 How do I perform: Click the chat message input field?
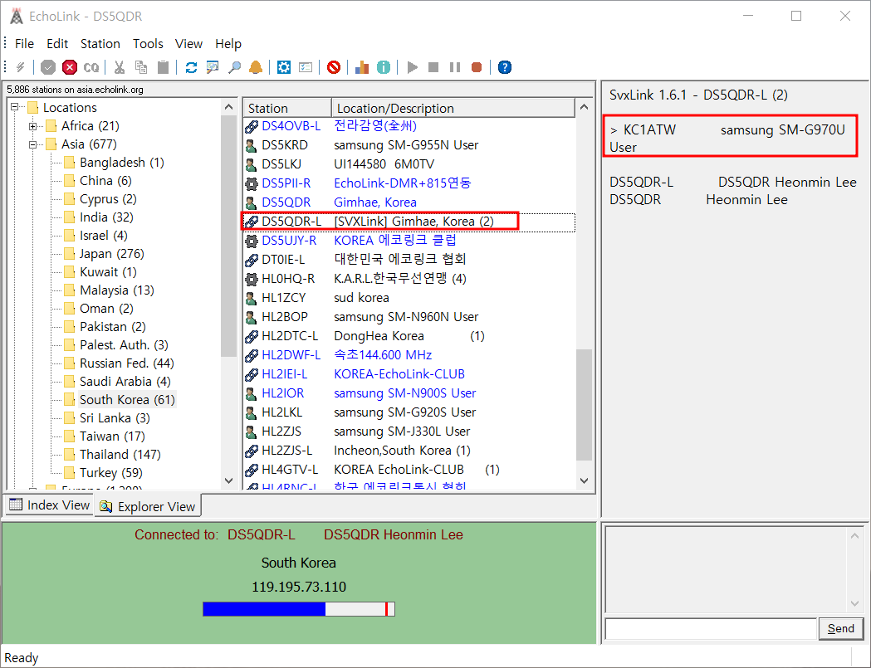pos(711,628)
